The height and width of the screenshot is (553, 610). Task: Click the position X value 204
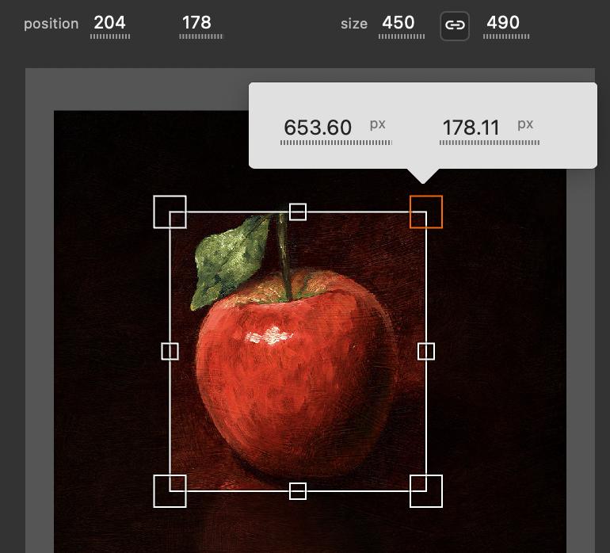point(109,22)
